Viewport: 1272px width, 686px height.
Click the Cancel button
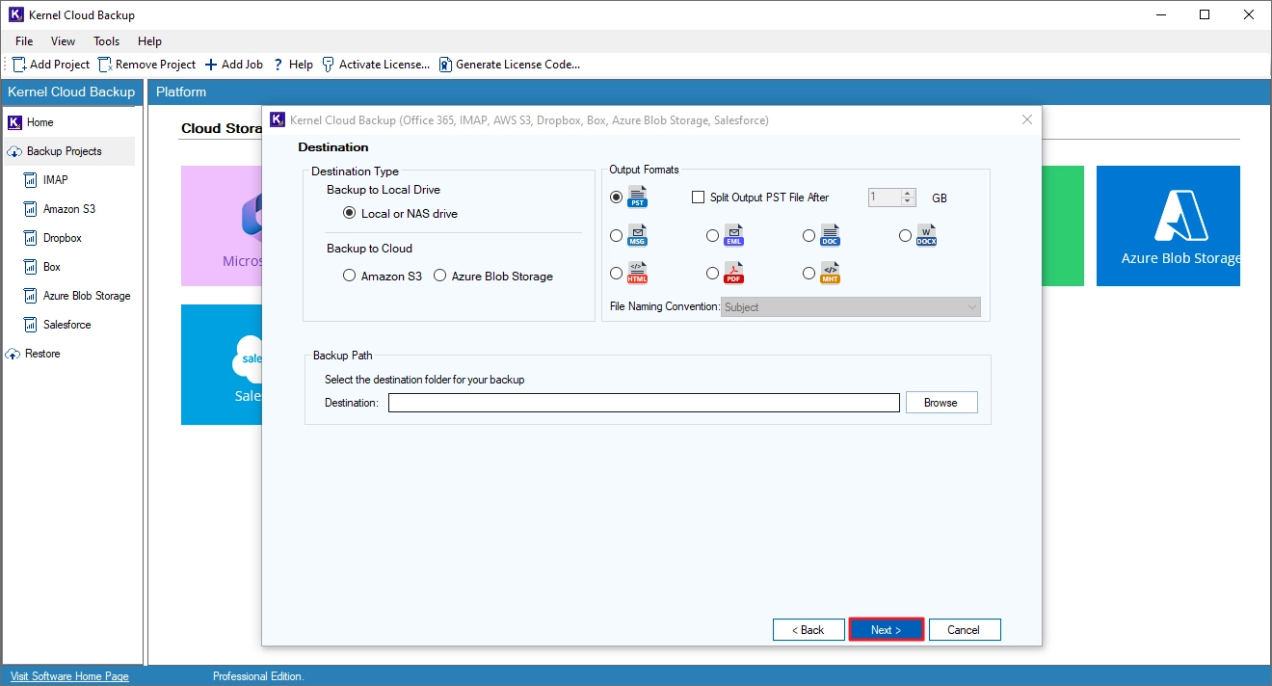coord(965,630)
